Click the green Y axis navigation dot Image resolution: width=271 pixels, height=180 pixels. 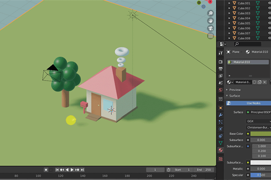199,3
